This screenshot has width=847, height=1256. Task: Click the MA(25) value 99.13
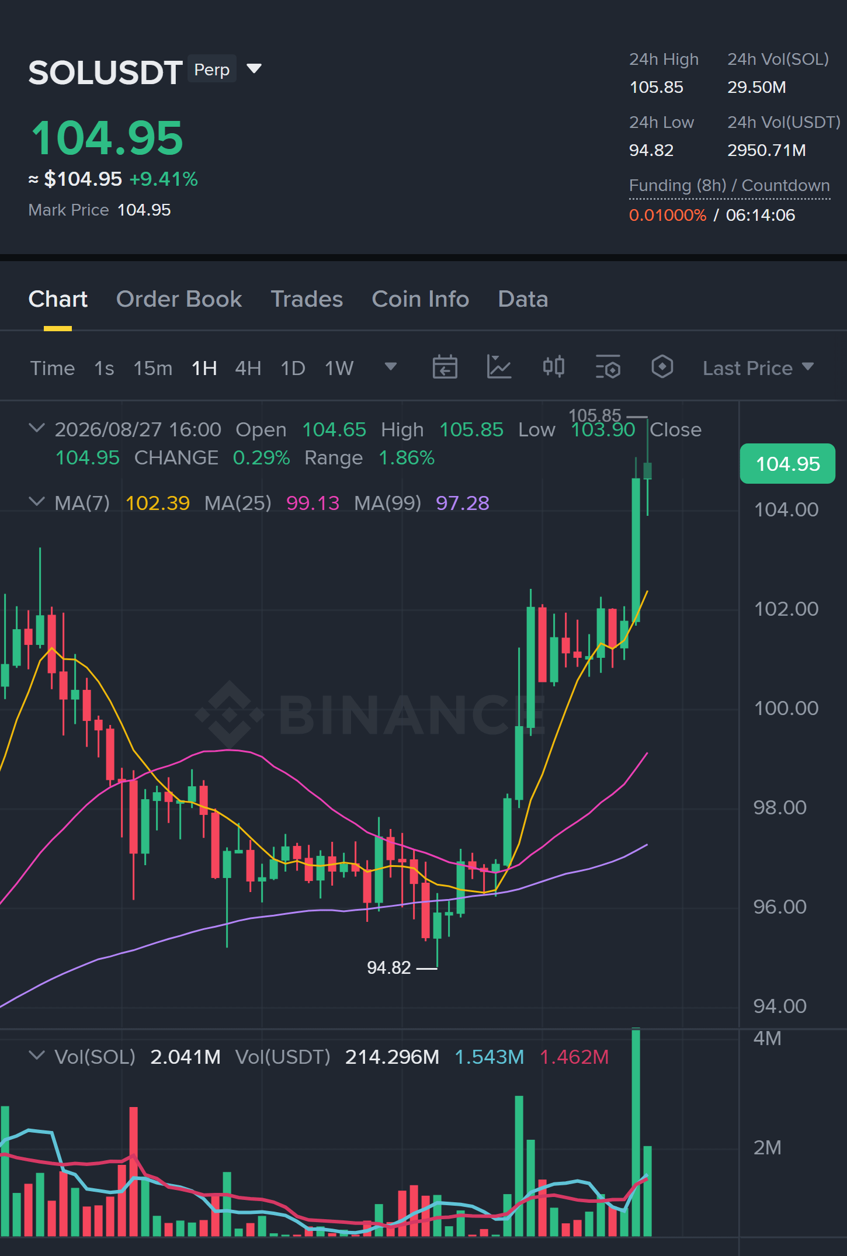[313, 503]
